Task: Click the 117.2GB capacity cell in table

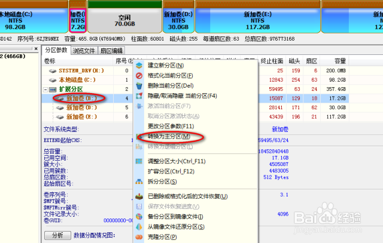Action: tap(336, 117)
